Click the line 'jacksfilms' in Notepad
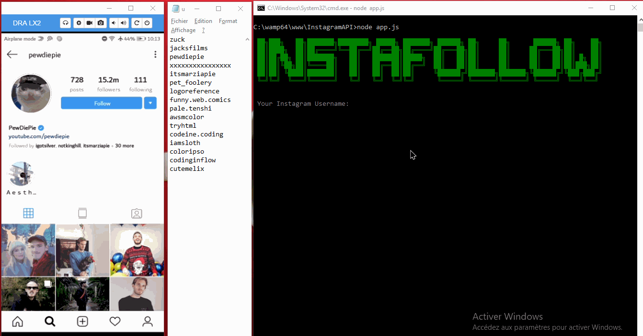This screenshot has width=643, height=336. tap(189, 48)
